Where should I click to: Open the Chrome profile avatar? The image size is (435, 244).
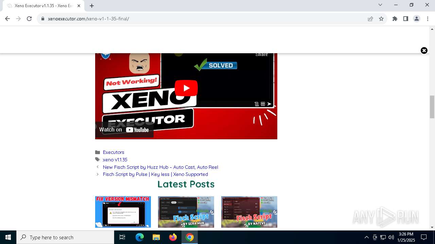click(417, 19)
